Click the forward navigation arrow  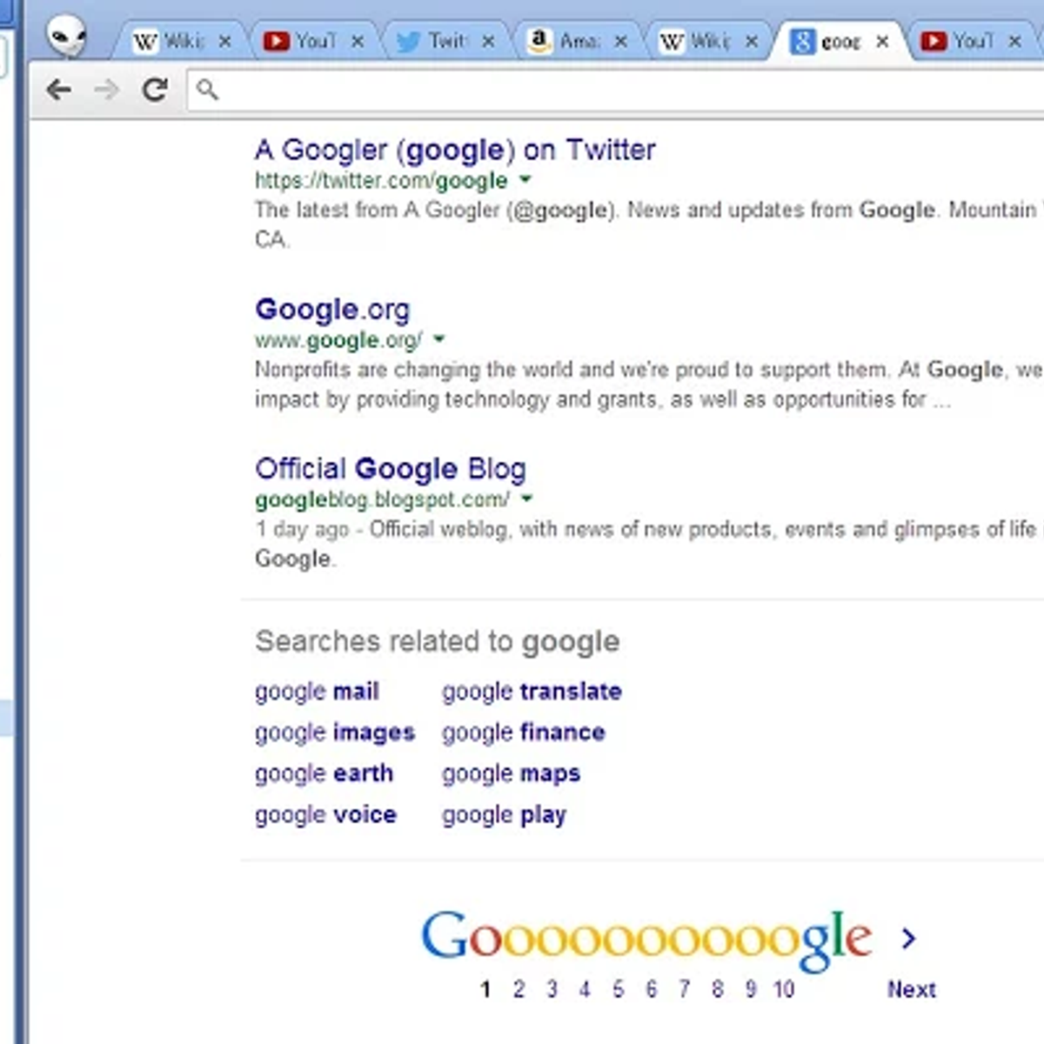[106, 90]
